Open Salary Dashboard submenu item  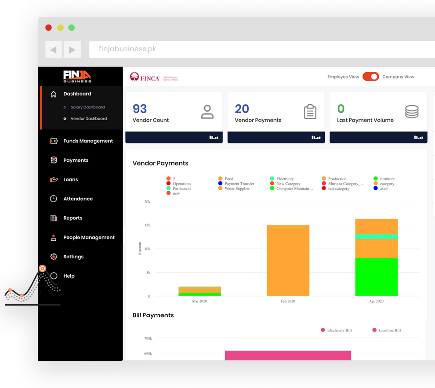pos(88,107)
